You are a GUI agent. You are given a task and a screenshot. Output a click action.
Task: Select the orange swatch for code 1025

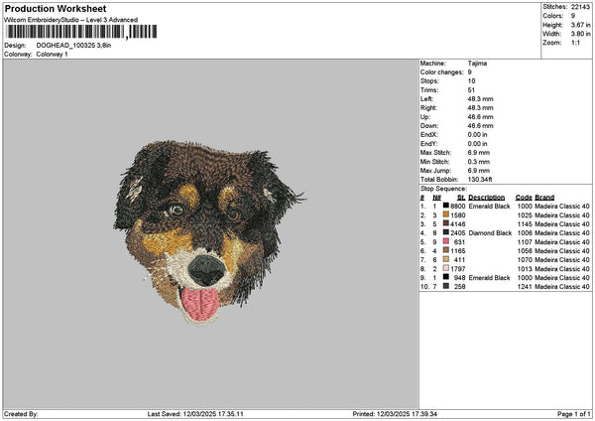coord(446,214)
